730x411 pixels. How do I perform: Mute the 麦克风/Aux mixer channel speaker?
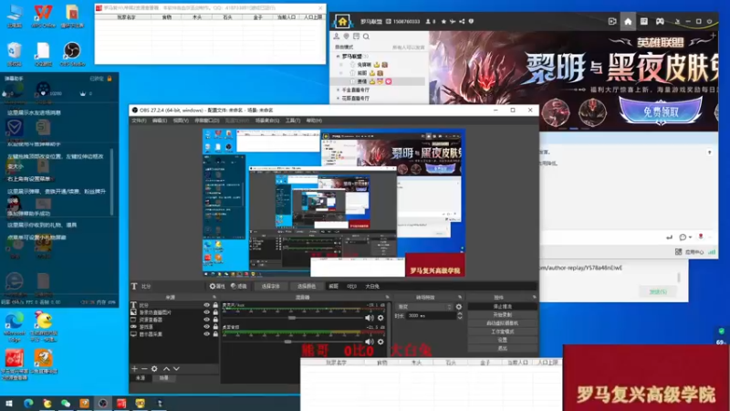[370, 318]
